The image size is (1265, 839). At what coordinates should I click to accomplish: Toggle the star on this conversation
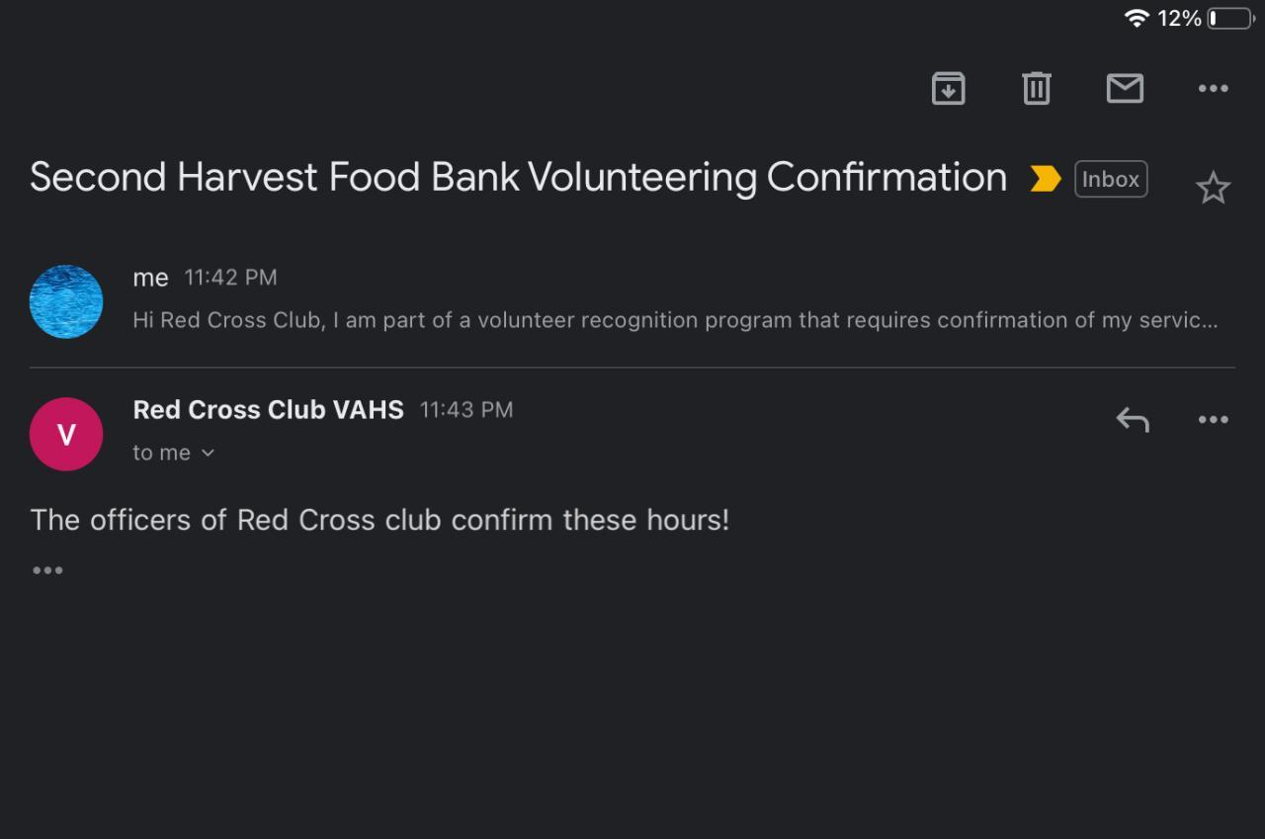[x=1213, y=188]
